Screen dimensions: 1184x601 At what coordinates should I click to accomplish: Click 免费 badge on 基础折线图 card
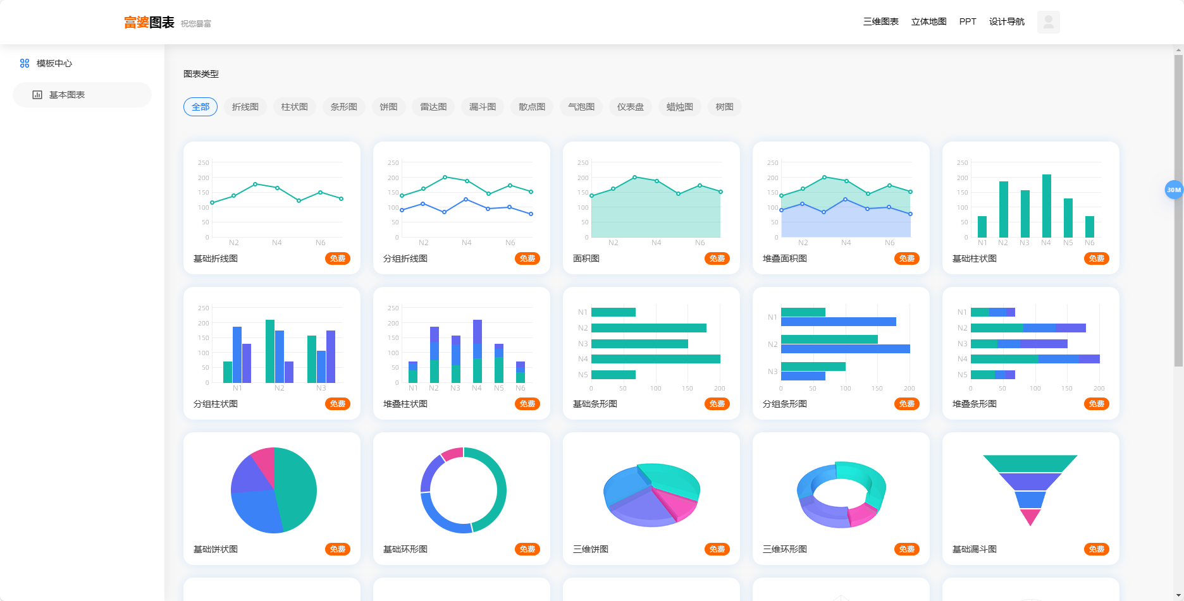pyautogui.click(x=338, y=258)
